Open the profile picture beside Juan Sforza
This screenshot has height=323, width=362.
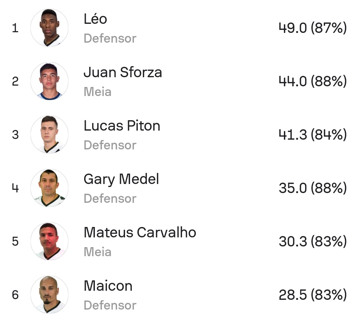point(49,81)
